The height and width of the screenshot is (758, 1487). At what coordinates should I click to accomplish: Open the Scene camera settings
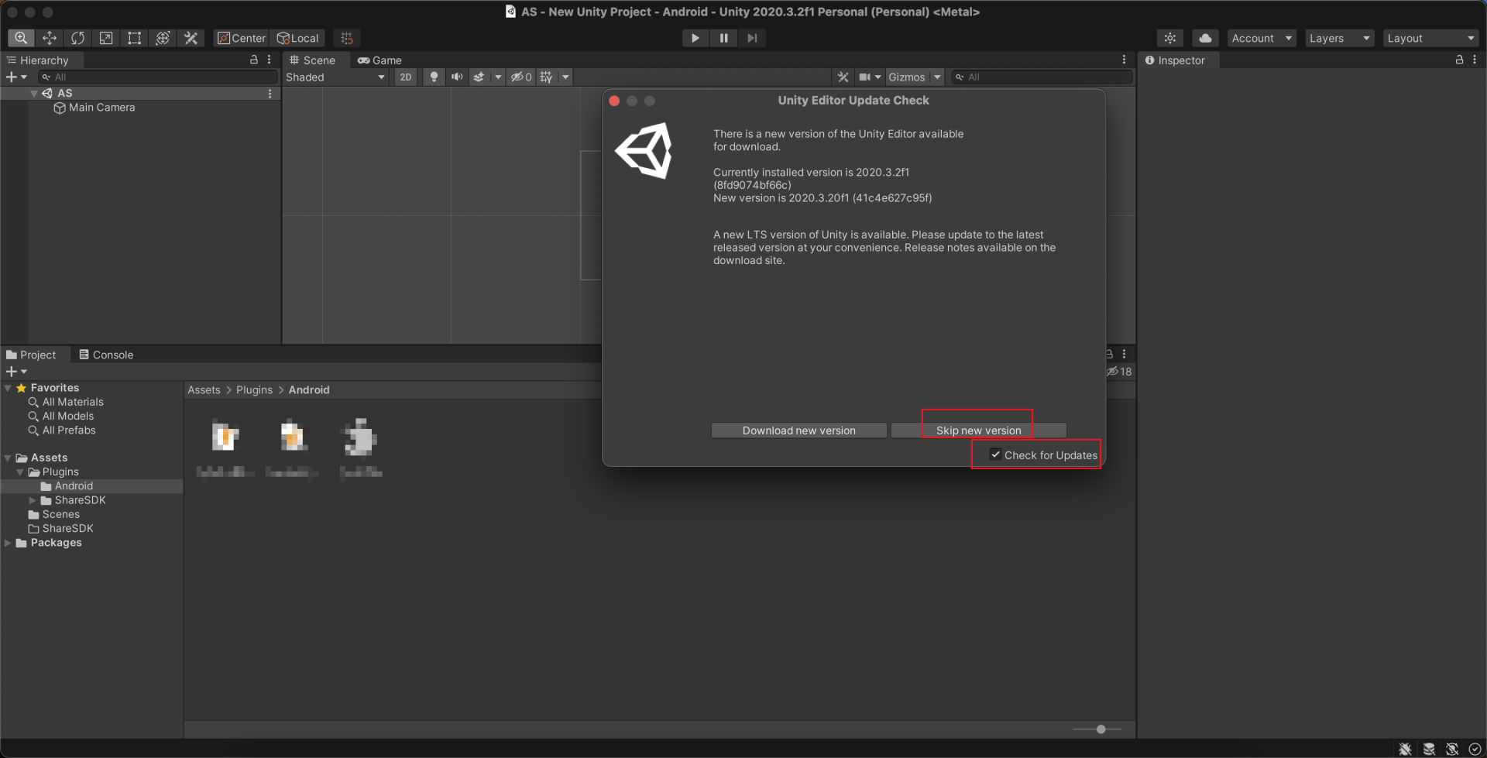click(x=870, y=77)
